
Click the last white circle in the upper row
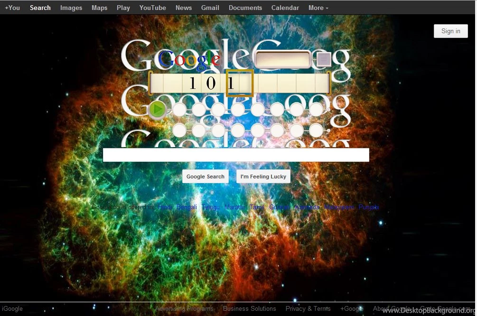(x=316, y=110)
